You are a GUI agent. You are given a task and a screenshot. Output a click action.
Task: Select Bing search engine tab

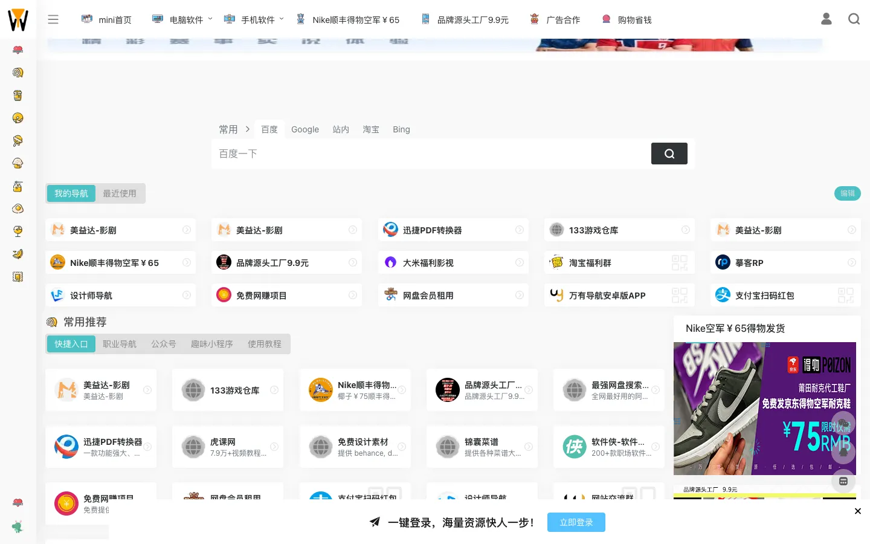(401, 129)
